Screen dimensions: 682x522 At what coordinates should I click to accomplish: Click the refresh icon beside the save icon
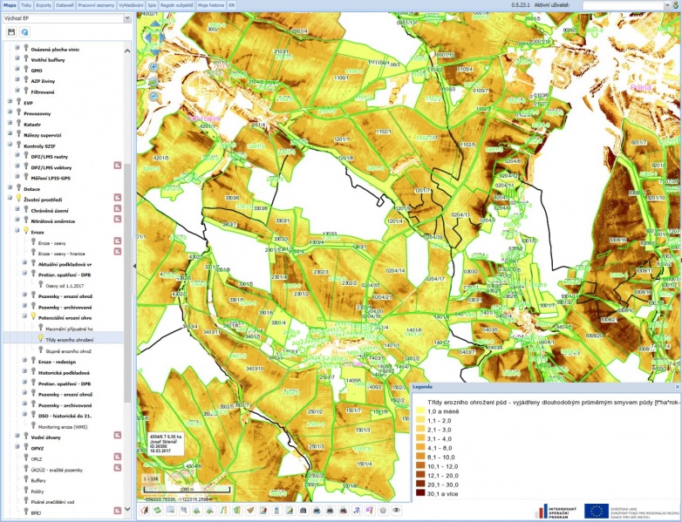coord(24,31)
